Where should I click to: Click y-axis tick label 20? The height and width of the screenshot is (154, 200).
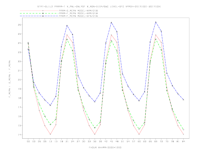19,80
